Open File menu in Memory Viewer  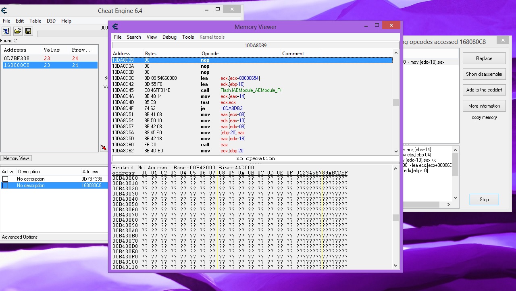click(118, 37)
